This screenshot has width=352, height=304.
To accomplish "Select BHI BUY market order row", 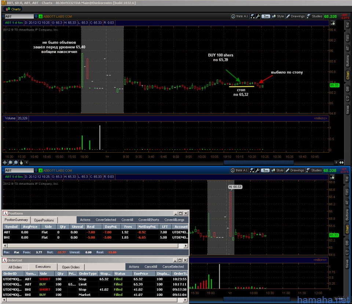I will tap(95, 294).
